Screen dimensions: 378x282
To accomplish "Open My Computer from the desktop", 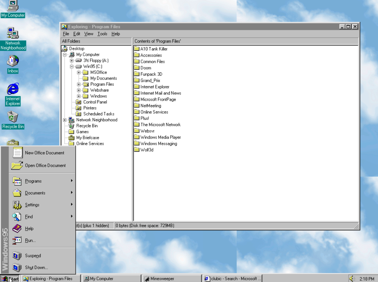I will 12,7.
